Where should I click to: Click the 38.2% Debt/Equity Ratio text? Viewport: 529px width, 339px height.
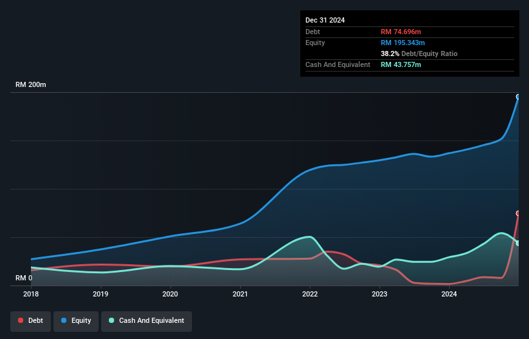tap(419, 53)
